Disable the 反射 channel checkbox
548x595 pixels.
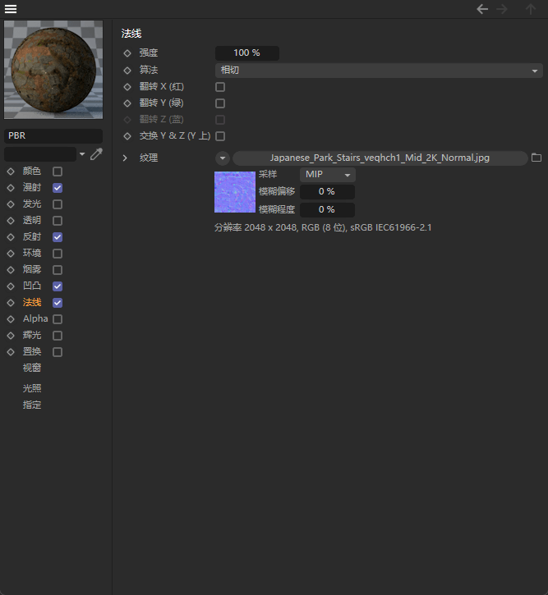58,237
